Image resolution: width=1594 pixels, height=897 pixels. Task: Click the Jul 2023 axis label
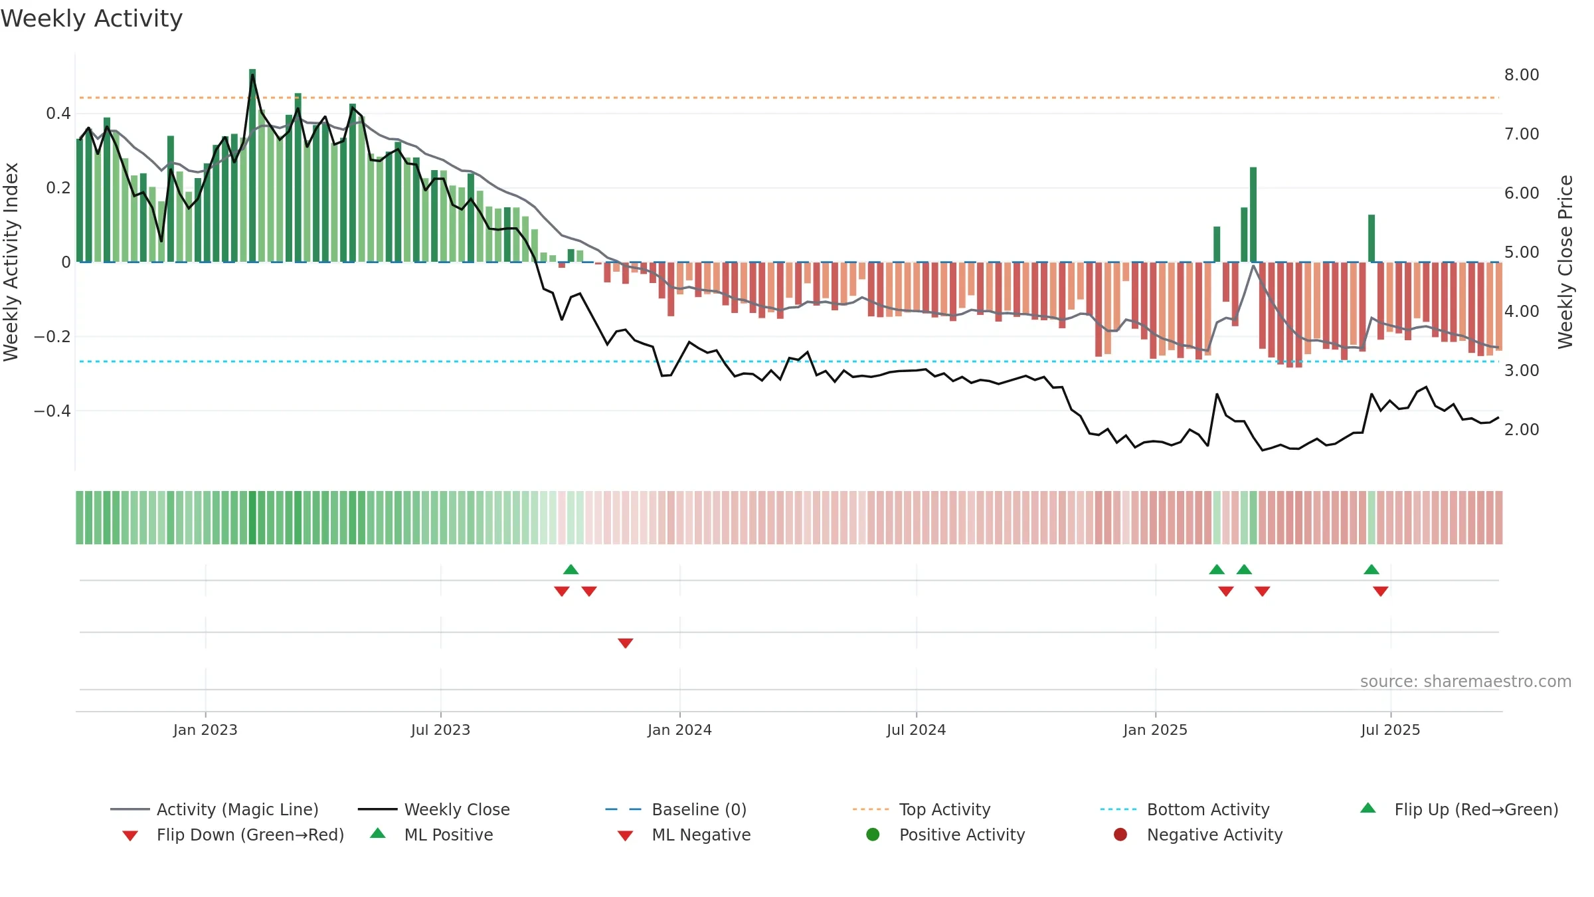(x=440, y=730)
